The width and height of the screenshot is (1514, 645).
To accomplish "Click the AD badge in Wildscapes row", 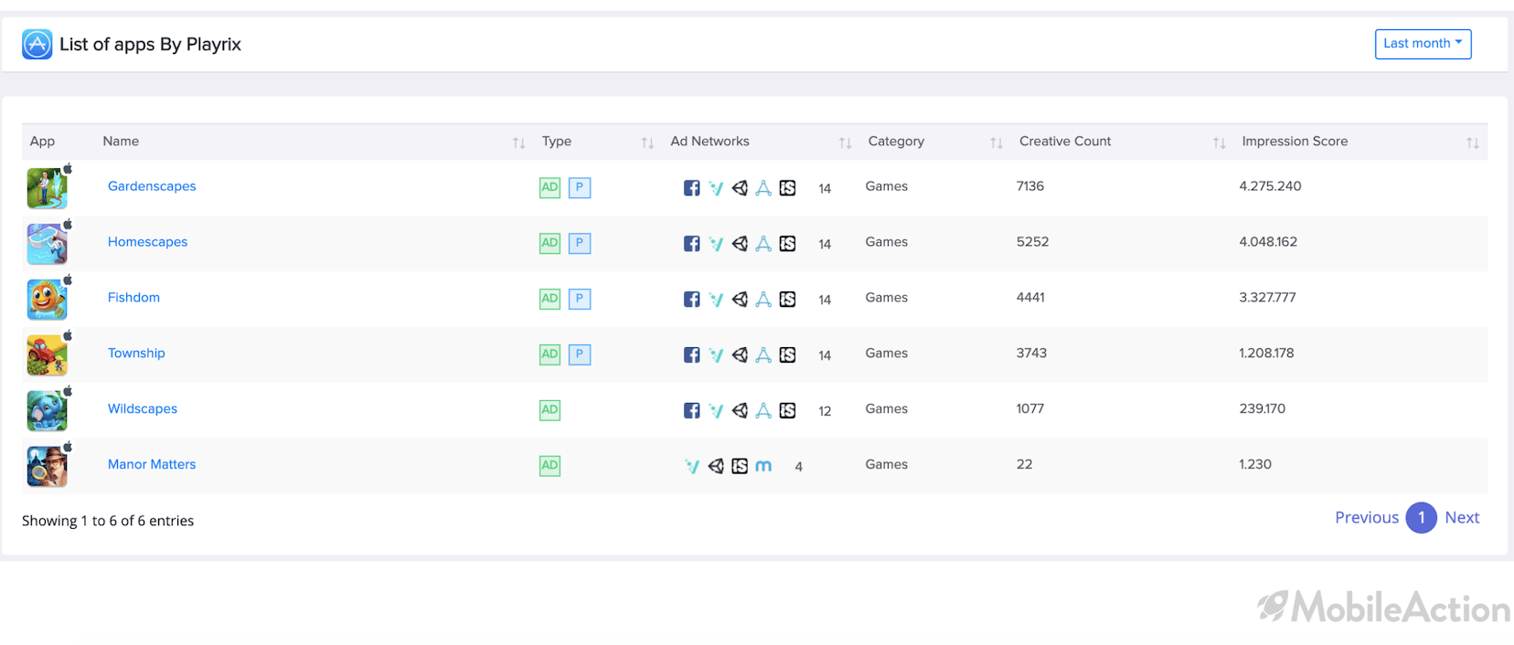I will pos(549,410).
